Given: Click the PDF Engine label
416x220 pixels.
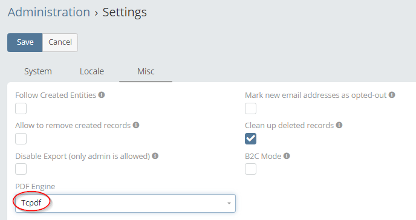Looking at the screenshot, I should (35, 187).
